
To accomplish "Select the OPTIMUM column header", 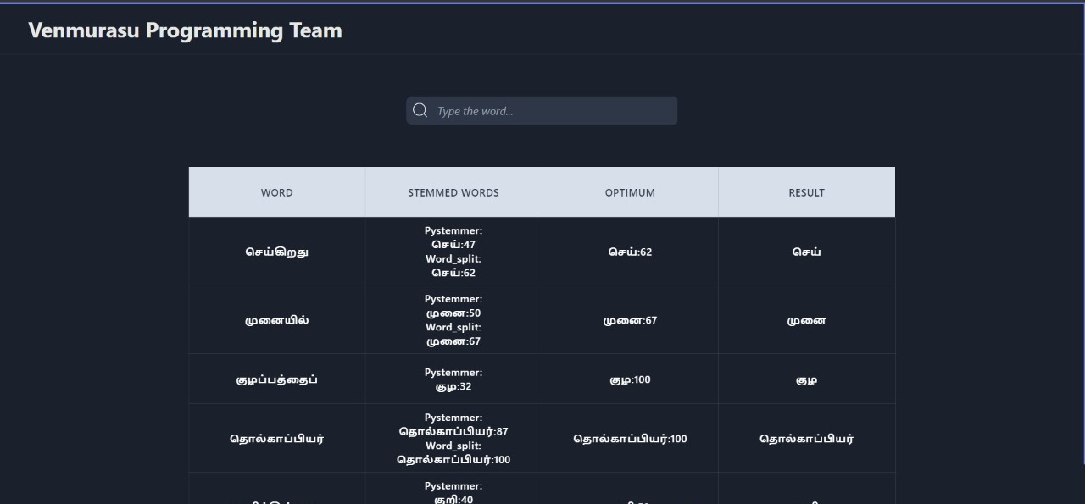I will point(630,192).
